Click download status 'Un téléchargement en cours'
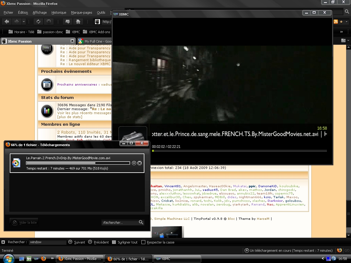Image resolution: width=351 pixels, height=263 pixels. 289,251
